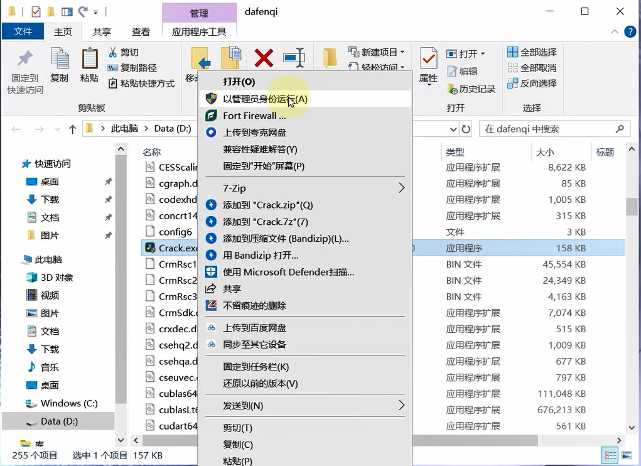This screenshot has width=641, height=466.
Task: Click the horizontal scrollbar right arrow
Action: click(619, 440)
